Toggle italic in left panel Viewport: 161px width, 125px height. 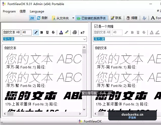click(36, 32)
